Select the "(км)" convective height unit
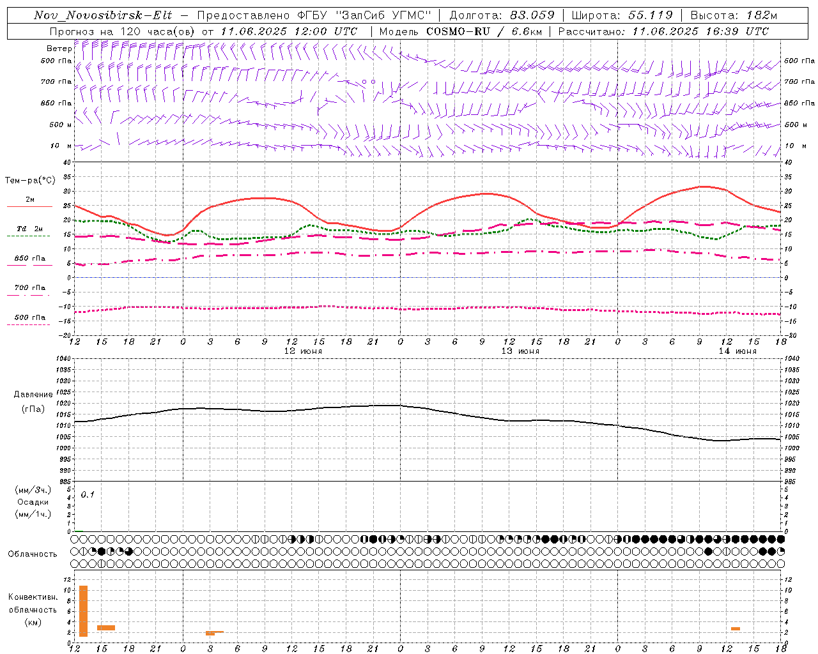Screen dimensions: 818x654 pyautogui.click(x=33, y=622)
